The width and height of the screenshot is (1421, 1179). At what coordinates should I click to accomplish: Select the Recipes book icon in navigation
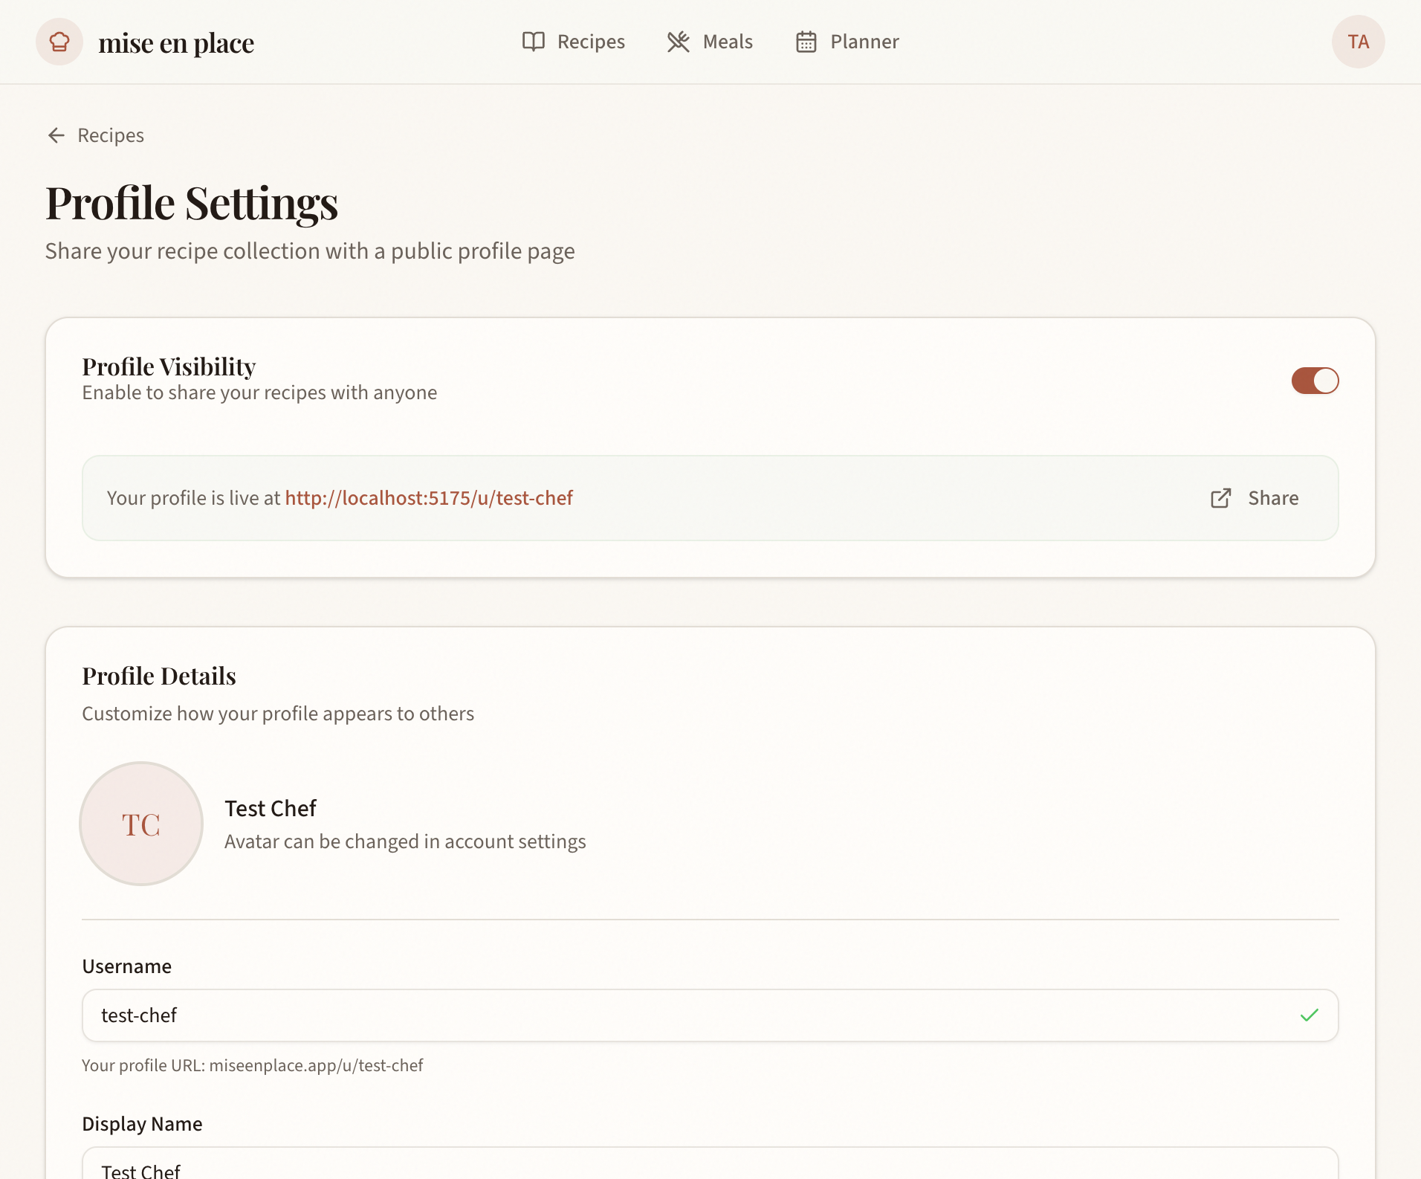[534, 42]
